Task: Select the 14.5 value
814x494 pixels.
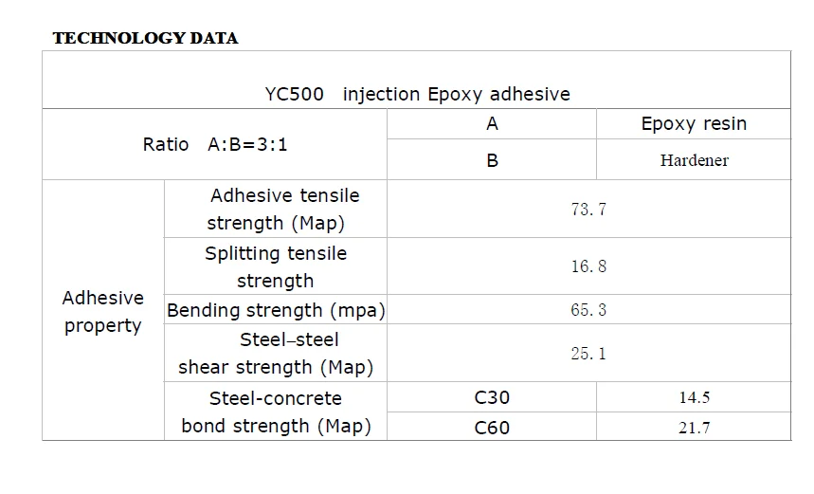Action: click(694, 397)
